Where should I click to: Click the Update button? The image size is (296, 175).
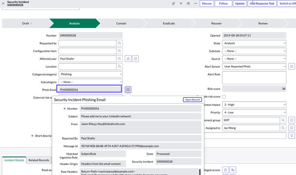pos(240,3)
